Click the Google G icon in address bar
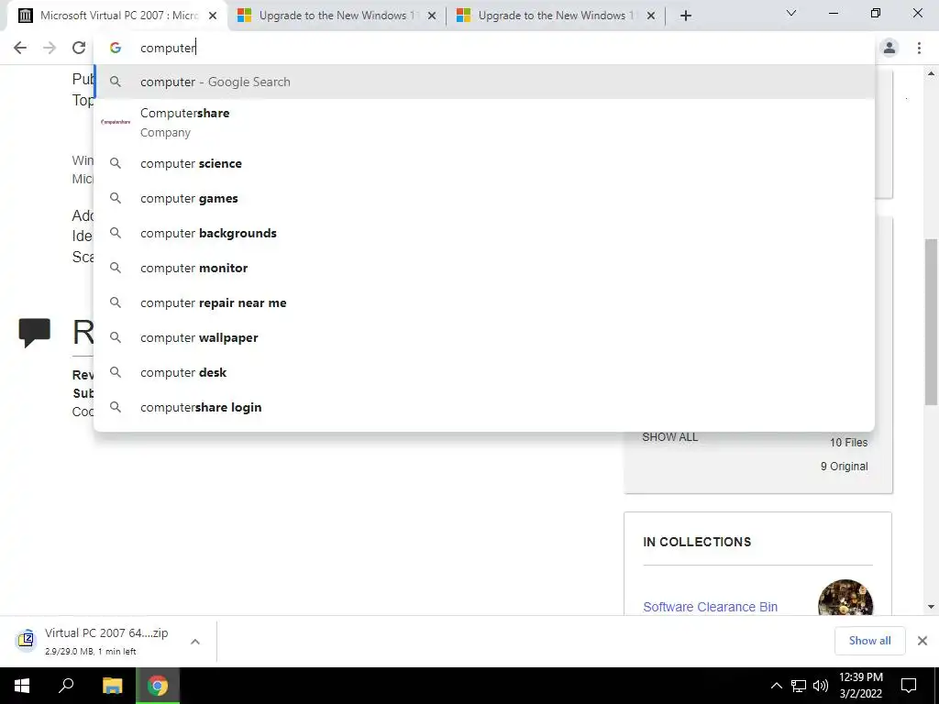Viewport: 939px width, 704px height. (x=116, y=48)
